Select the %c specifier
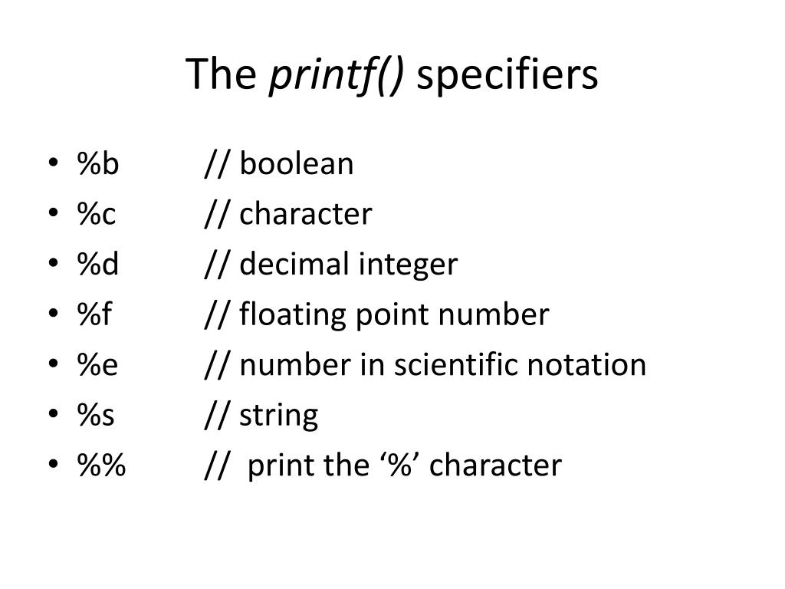The height and width of the screenshot is (589, 785). (x=97, y=214)
